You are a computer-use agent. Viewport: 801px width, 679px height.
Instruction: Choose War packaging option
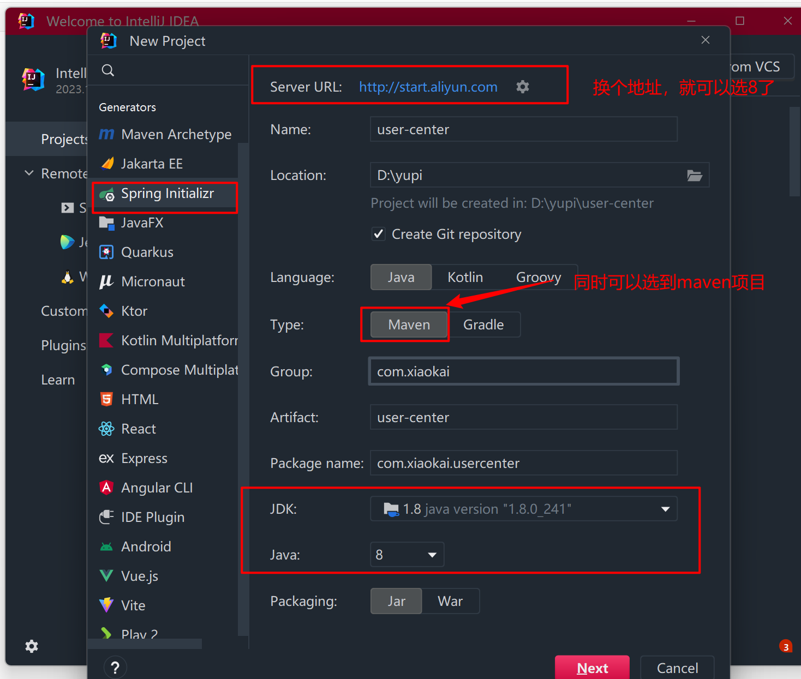(x=450, y=602)
